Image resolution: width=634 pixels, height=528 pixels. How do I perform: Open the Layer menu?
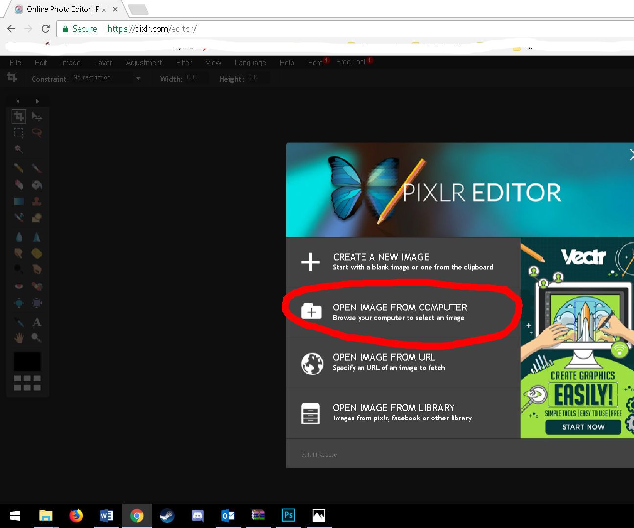103,63
